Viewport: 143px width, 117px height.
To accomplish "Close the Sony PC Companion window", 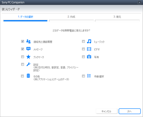I will point(139,2).
